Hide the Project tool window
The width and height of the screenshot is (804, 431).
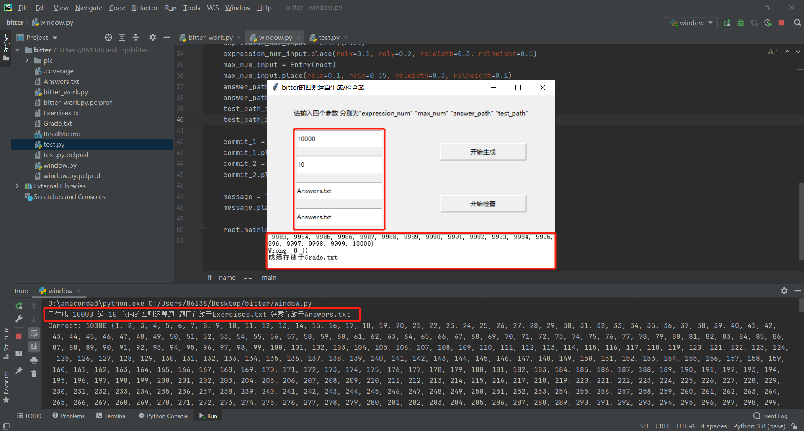(167, 37)
